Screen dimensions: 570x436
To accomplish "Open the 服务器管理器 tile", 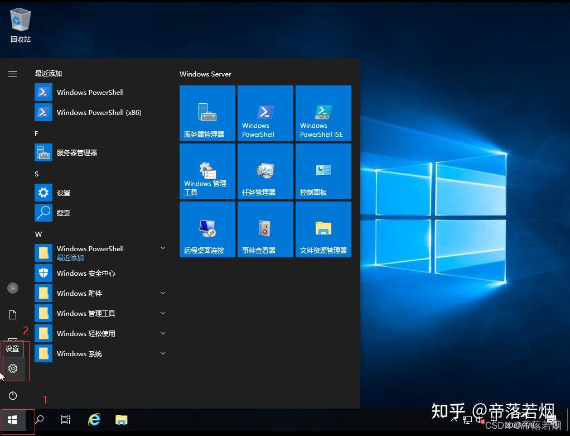I will click(207, 113).
